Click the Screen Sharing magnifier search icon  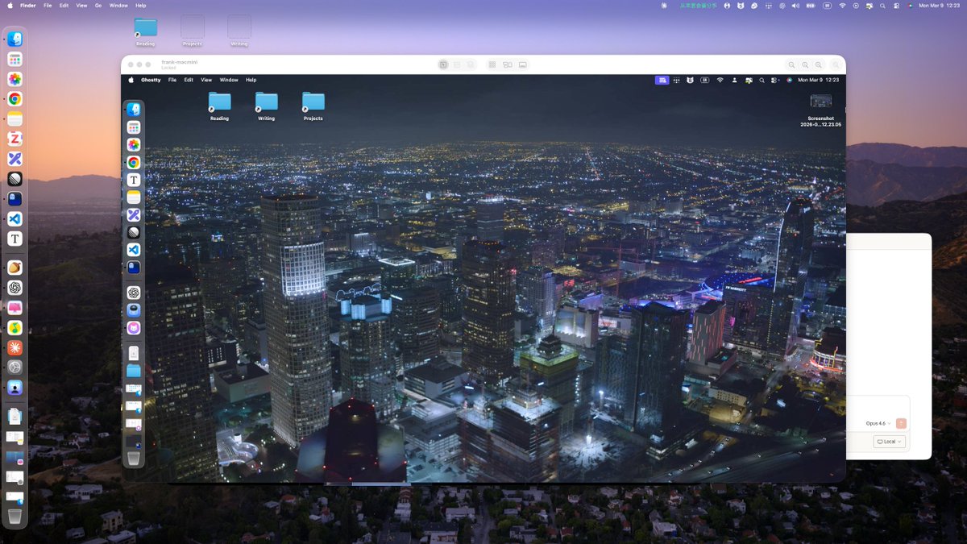coord(836,64)
